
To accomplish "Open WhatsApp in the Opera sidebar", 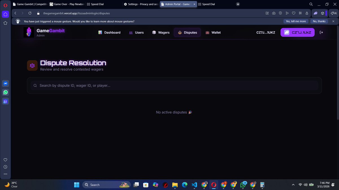I will point(5,92).
